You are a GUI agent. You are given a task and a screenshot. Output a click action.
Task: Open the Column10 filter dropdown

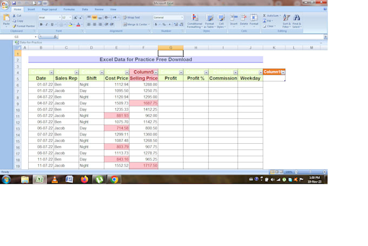283,72
